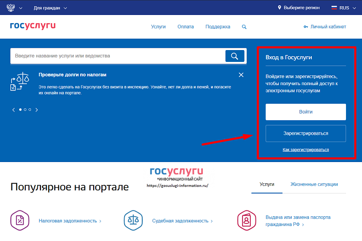Go to the next banner slide

(x=37, y=110)
